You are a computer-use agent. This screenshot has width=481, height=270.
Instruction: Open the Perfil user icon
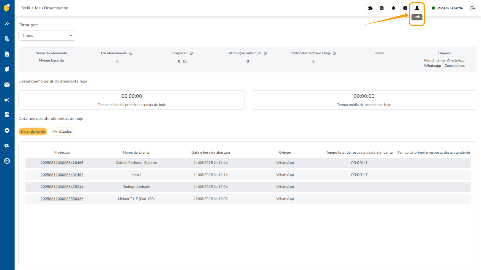point(417,8)
